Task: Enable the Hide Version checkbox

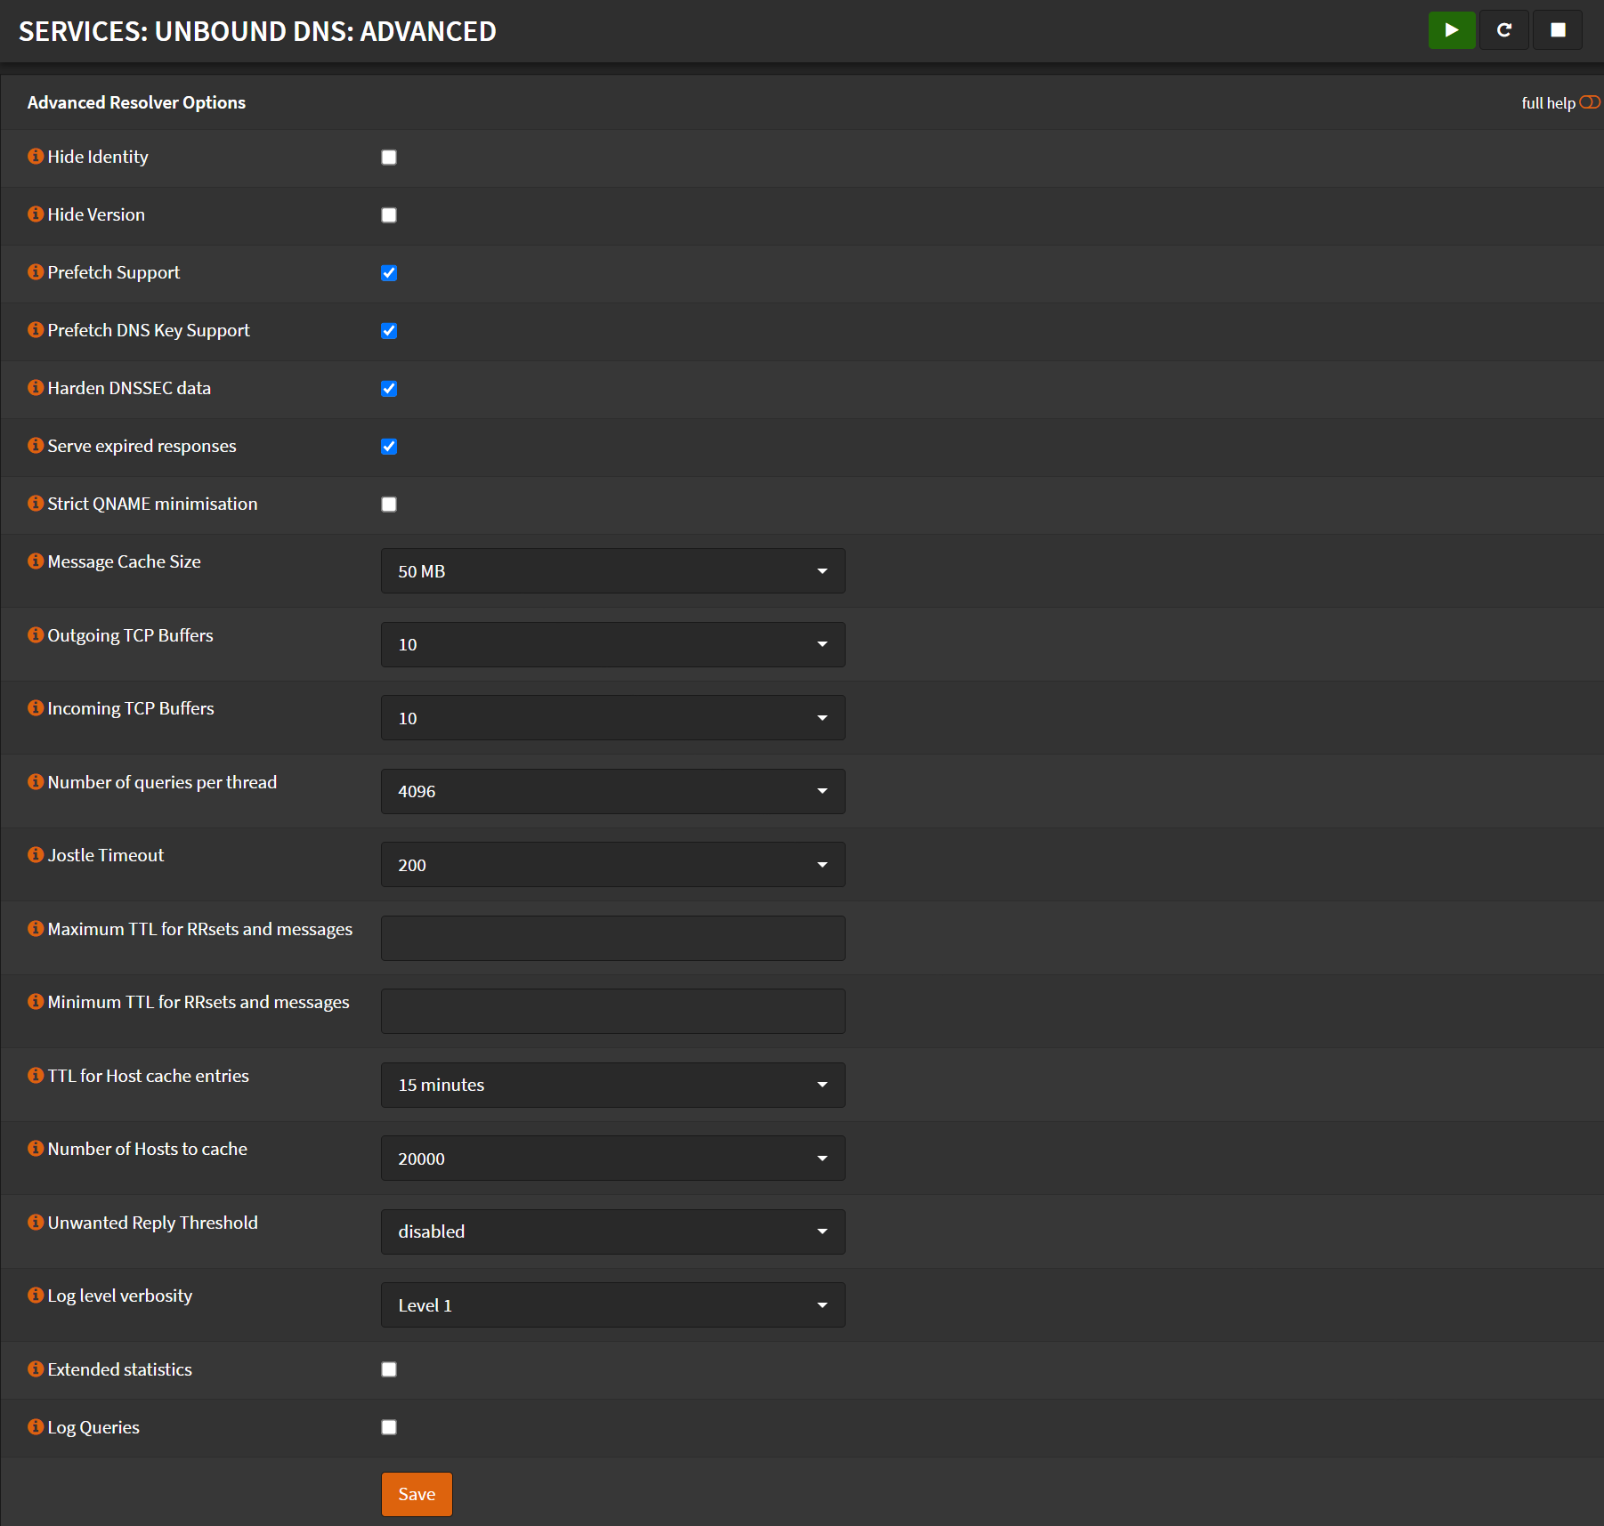Action: pyautogui.click(x=389, y=215)
